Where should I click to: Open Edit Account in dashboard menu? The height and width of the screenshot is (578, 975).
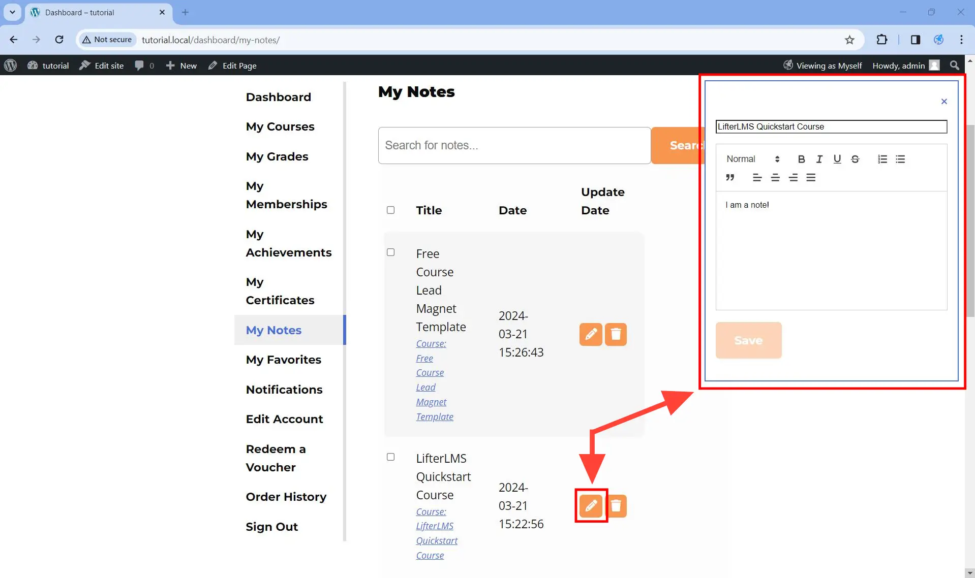(x=285, y=419)
